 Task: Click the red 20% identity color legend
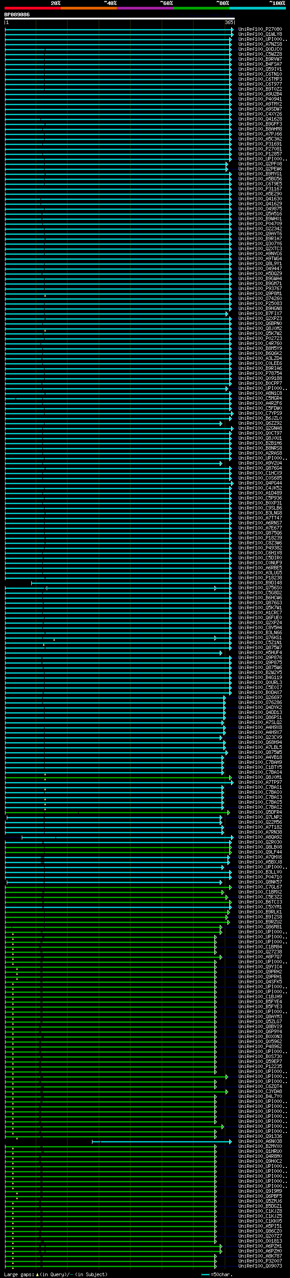[x=33, y=8]
